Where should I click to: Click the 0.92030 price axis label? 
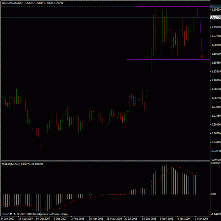click(x=216, y=151)
